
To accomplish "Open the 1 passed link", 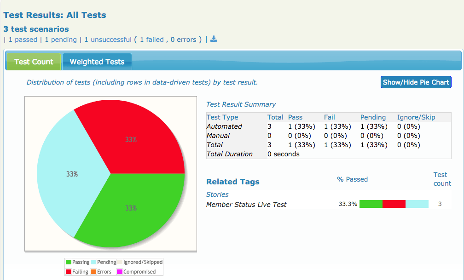I will 23,40.
